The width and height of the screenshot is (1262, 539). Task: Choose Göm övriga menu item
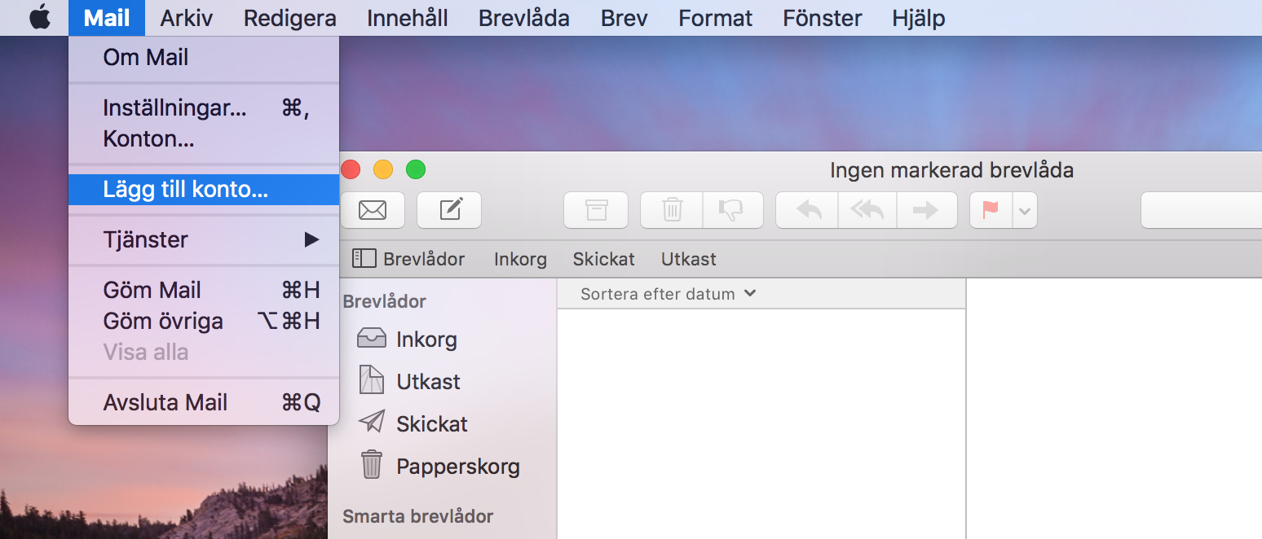[x=204, y=321]
